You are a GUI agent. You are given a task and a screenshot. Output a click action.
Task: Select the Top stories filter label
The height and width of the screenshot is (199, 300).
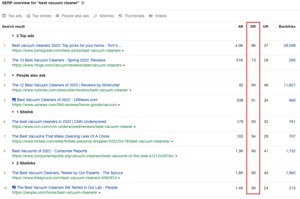(x=42, y=16)
